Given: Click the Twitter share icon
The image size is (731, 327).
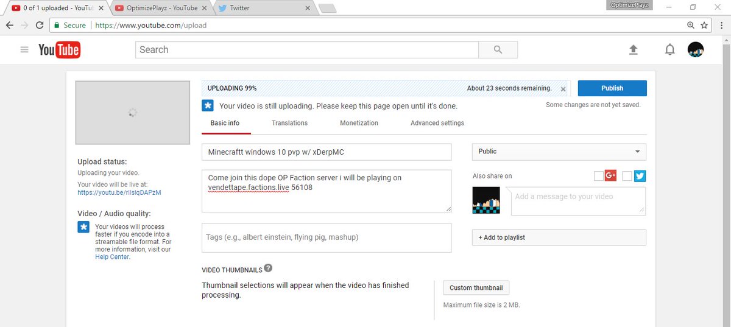Looking at the screenshot, I should 640,176.
